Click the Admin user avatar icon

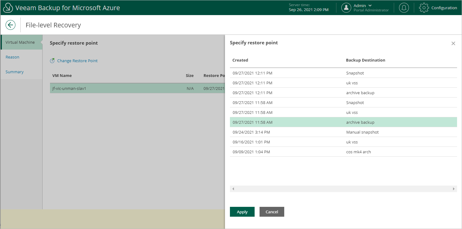pyautogui.click(x=346, y=8)
